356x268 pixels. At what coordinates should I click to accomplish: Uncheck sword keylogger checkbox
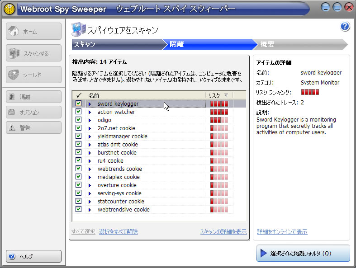tap(79, 103)
